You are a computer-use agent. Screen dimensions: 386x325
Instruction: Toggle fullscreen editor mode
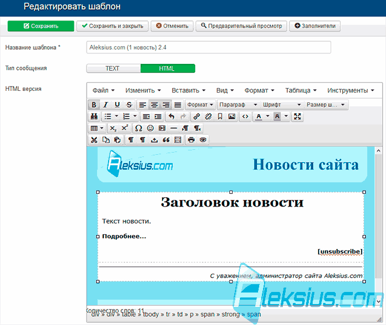pyautogui.click(x=297, y=117)
